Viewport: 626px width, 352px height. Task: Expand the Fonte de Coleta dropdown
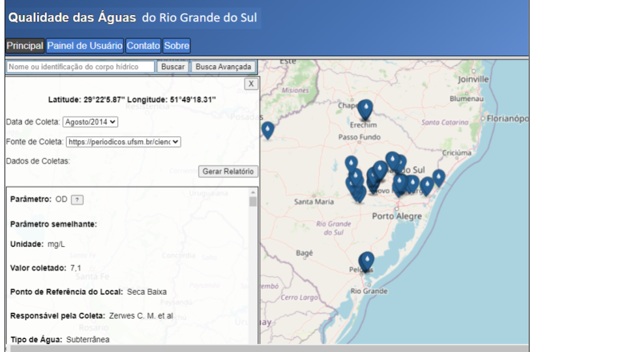[x=123, y=142]
